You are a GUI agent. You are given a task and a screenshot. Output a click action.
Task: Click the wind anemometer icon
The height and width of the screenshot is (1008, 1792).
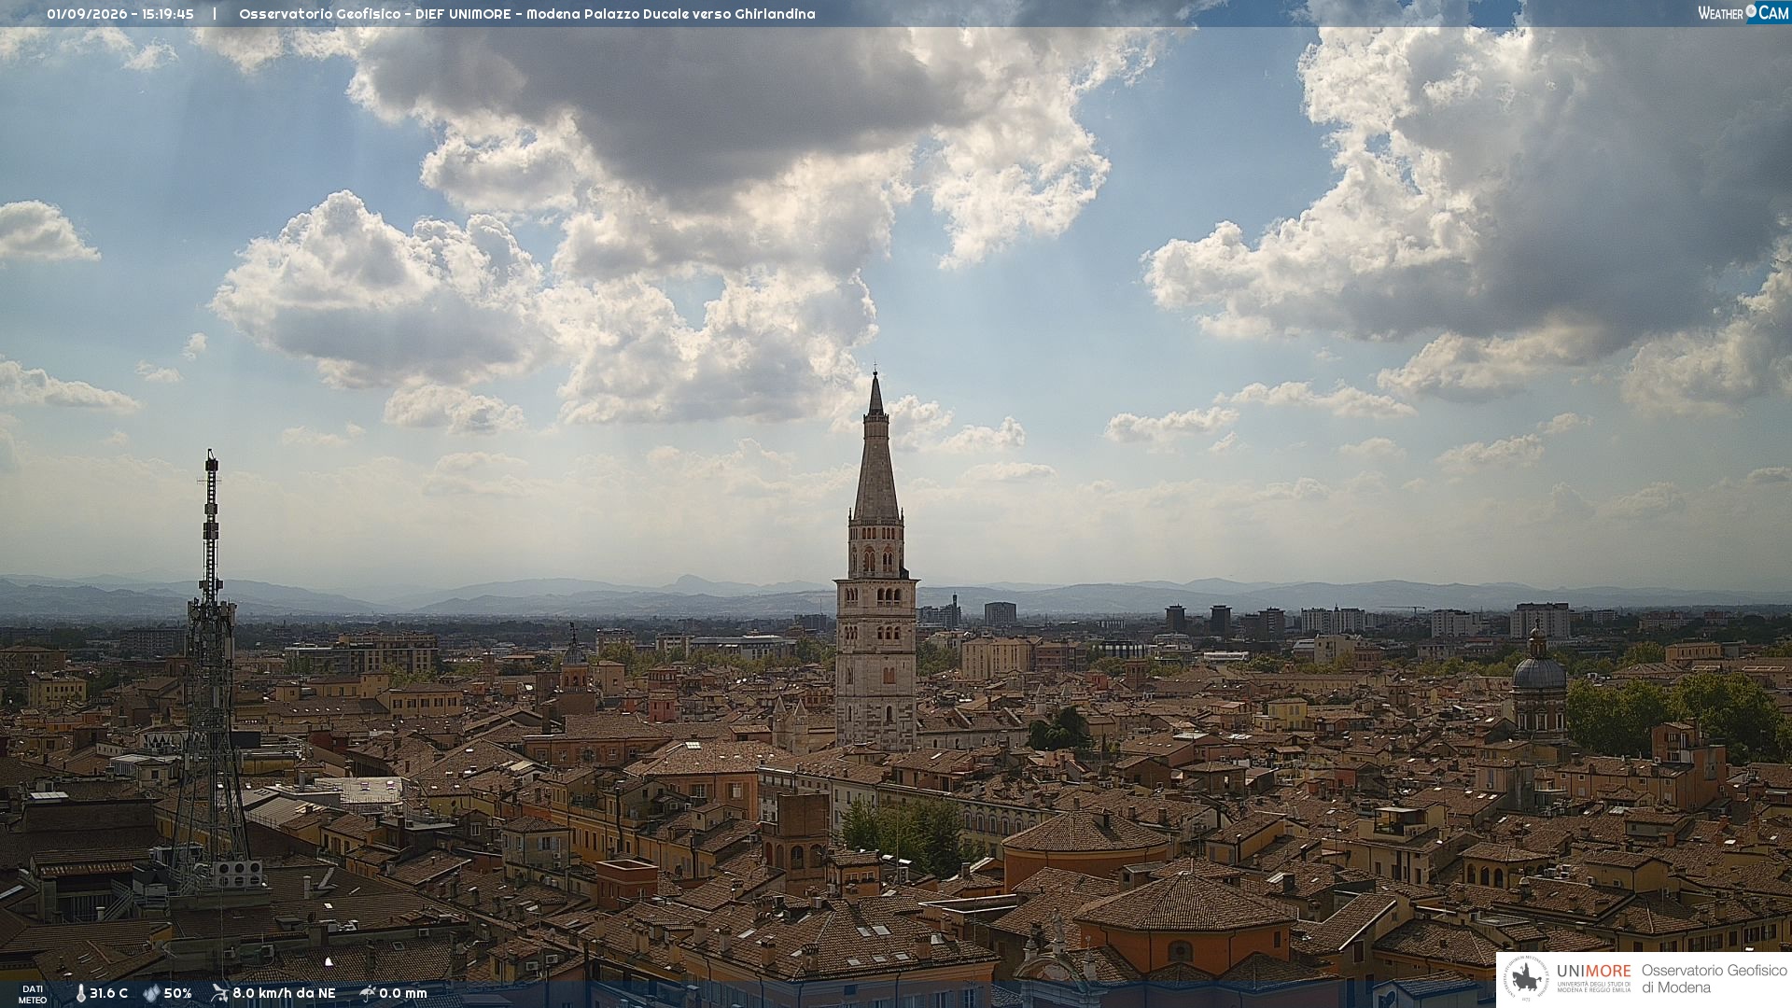click(220, 993)
